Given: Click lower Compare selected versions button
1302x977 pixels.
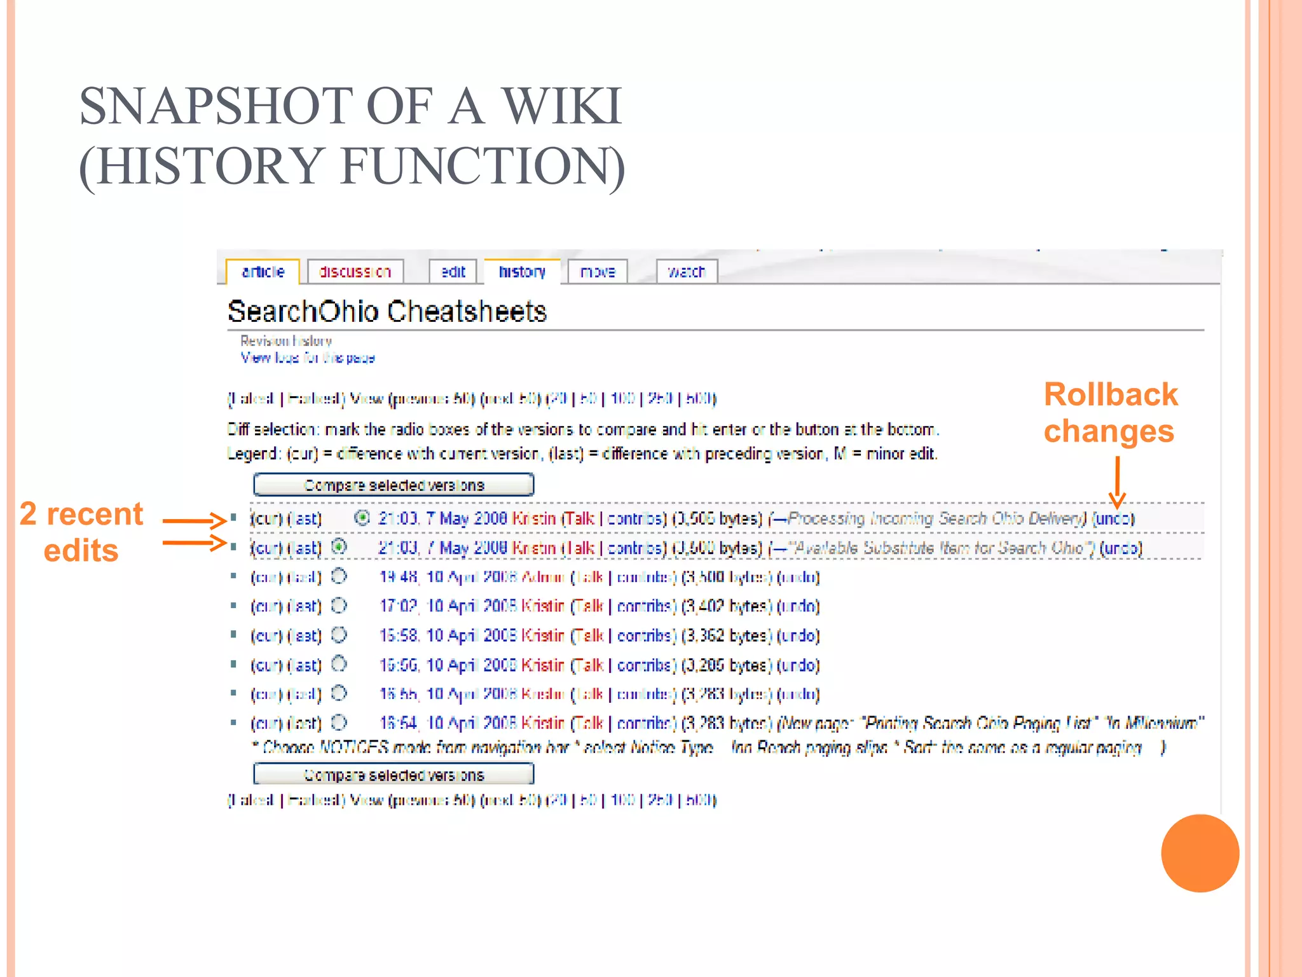Looking at the screenshot, I should pyautogui.click(x=394, y=774).
